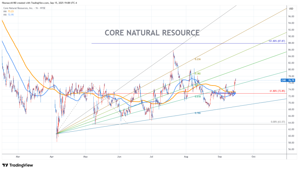Click the 58.00 price axis label
The width and height of the screenshot is (299, 171).
click(x=291, y=143)
